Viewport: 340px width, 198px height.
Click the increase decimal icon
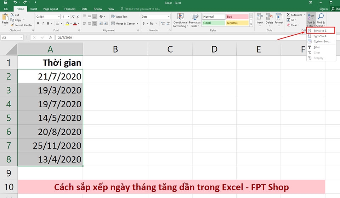point(163,23)
